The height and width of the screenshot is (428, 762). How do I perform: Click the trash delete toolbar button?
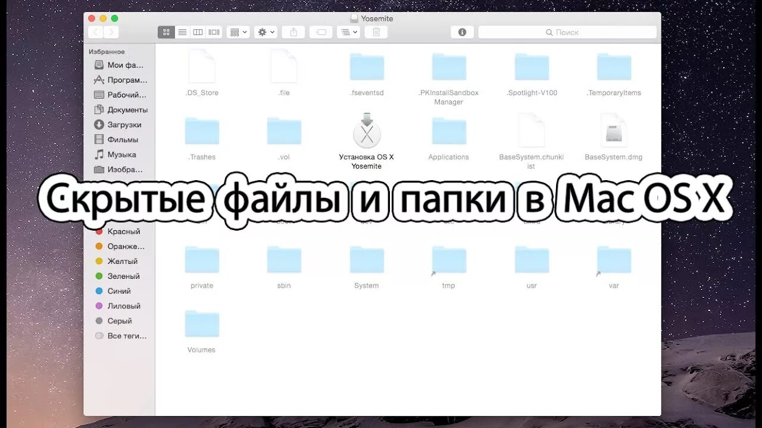[376, 32]
